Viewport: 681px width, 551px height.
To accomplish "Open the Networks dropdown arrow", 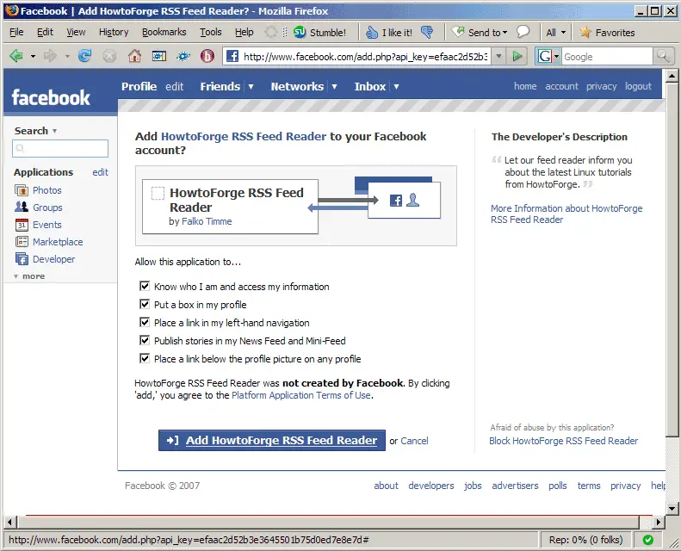I will (334, 86).
